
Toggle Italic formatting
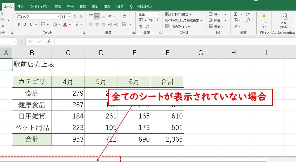(x=25, y=24)
